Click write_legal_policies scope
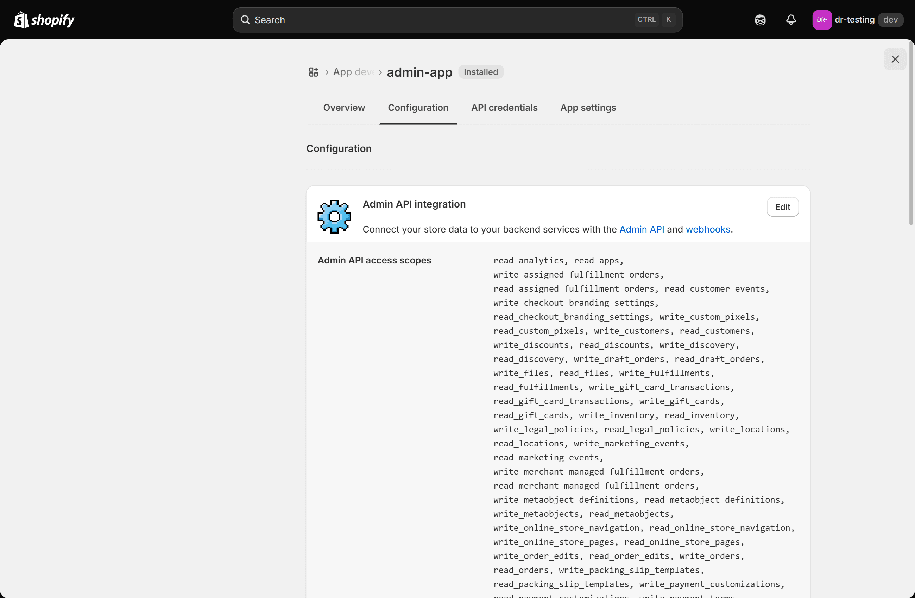The image size is (915, 598). point(544,429)
